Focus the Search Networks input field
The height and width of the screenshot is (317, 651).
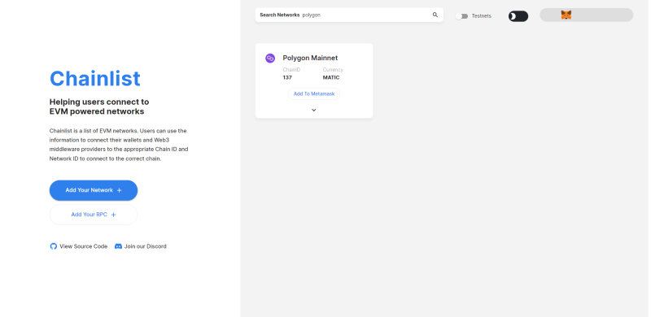pos(349,15)
